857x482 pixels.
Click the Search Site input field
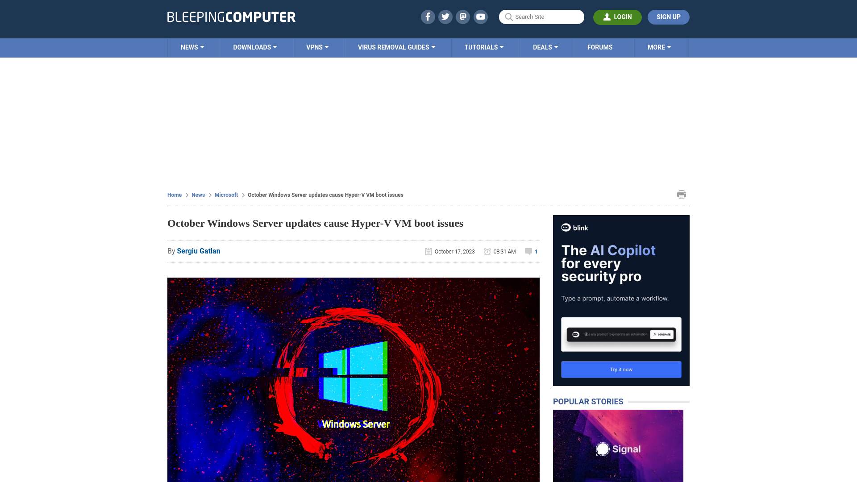[x=541, y=17]
